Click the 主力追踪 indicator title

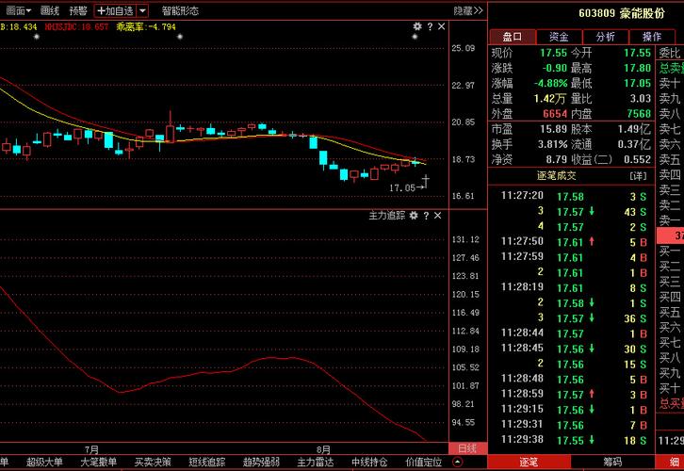(x=387, y=216)
